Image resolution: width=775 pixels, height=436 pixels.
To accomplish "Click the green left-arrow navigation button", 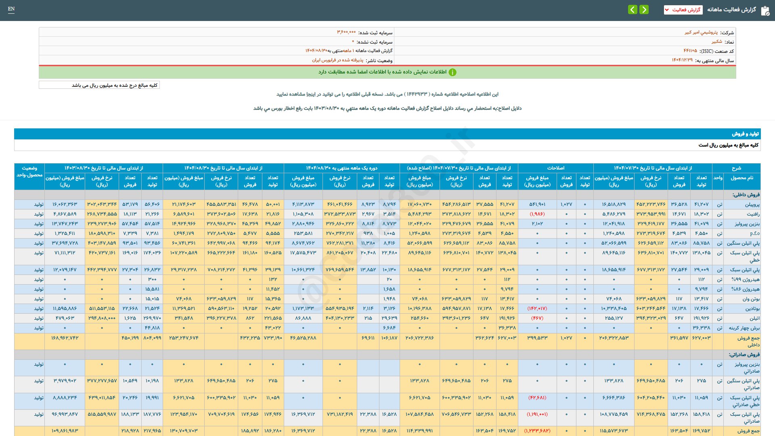I will click(x=633, y=9).
